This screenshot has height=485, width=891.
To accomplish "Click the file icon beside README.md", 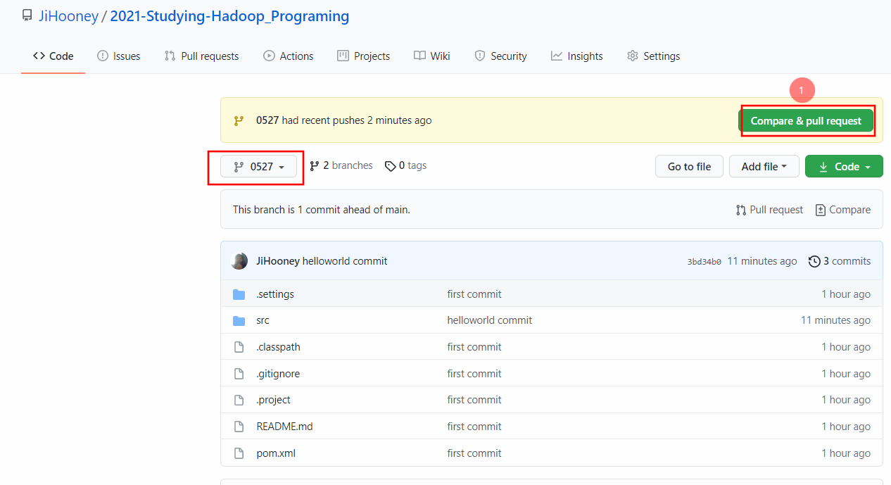I will pyautogui.click(x=239, y=427).
